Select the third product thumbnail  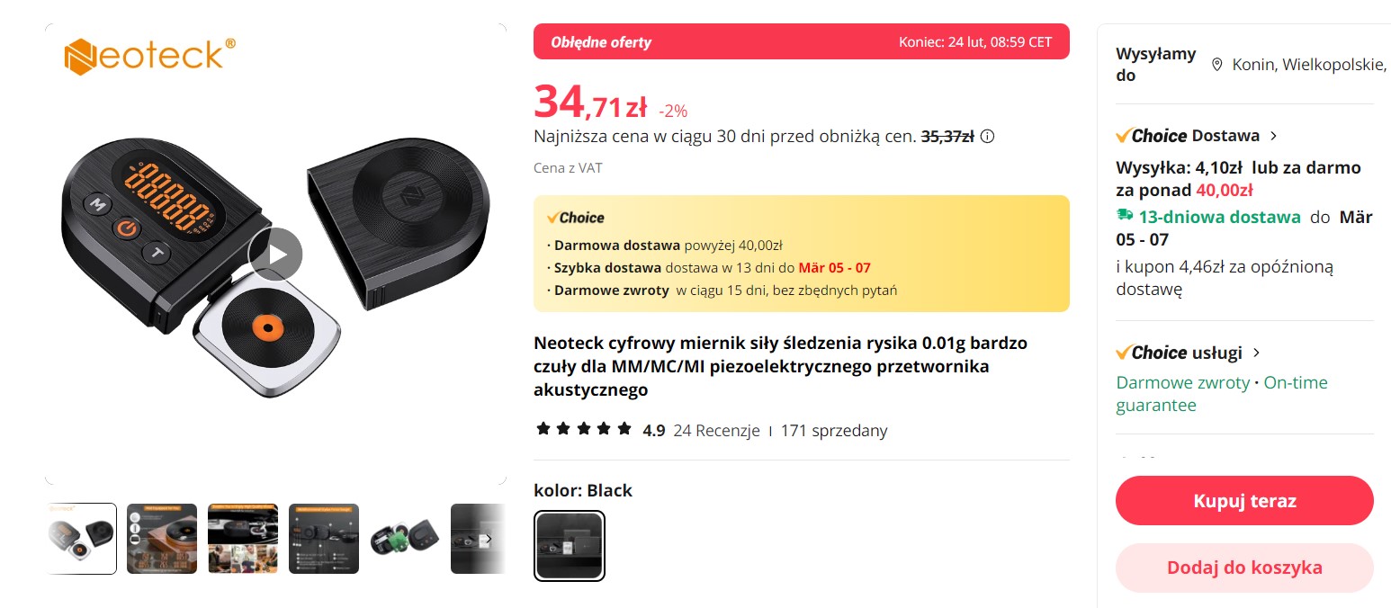243,538
